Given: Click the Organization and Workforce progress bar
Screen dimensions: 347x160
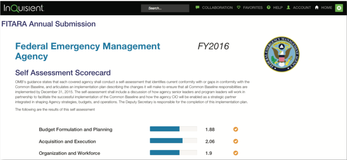Looking at the screenshot, I should click(x=173, y=153).
